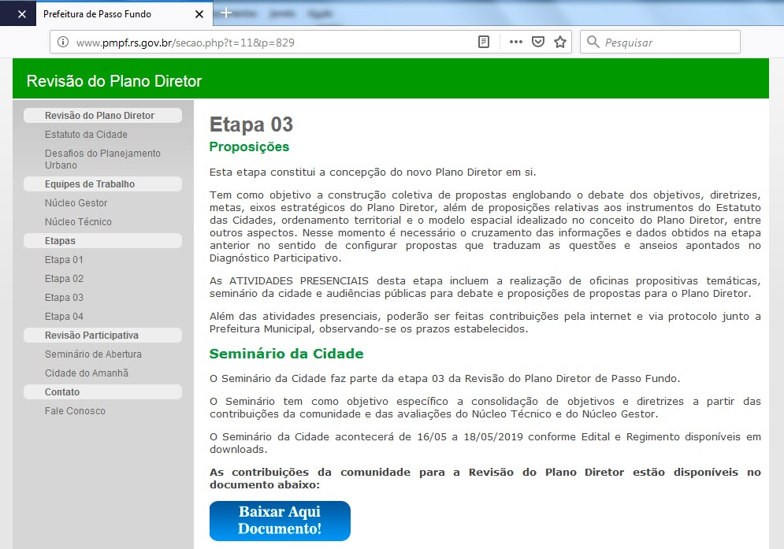The image size is (784, 549).
Task: Click the site information icon in address bar
Action: (x=63, y=43)
